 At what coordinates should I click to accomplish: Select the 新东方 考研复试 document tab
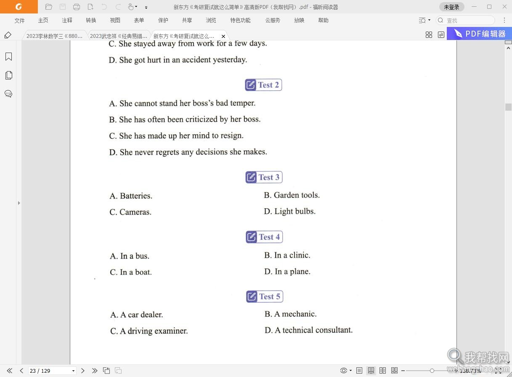coord(184,36)
